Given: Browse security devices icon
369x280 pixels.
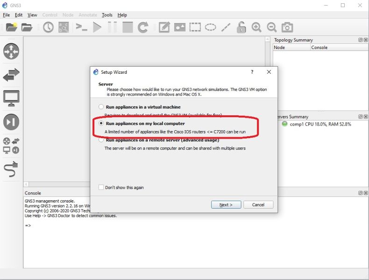Looking at the screenshot, I should [x=11, y=122].
